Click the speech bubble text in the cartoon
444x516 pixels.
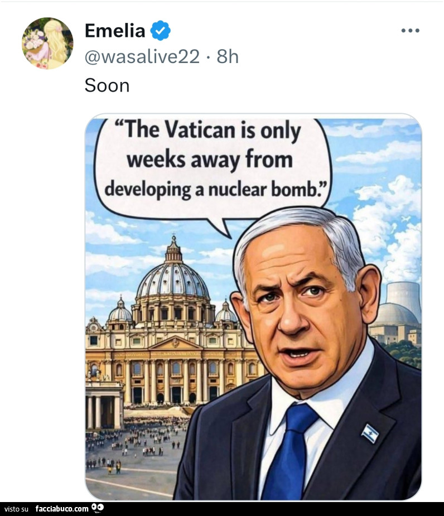[x=213, y=161]
